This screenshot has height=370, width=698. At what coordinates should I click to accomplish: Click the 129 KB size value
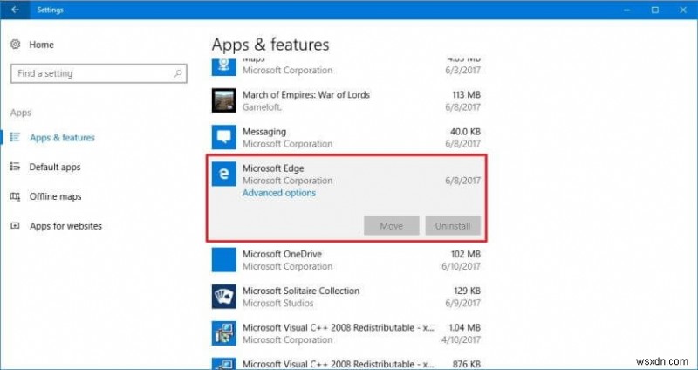466,291
